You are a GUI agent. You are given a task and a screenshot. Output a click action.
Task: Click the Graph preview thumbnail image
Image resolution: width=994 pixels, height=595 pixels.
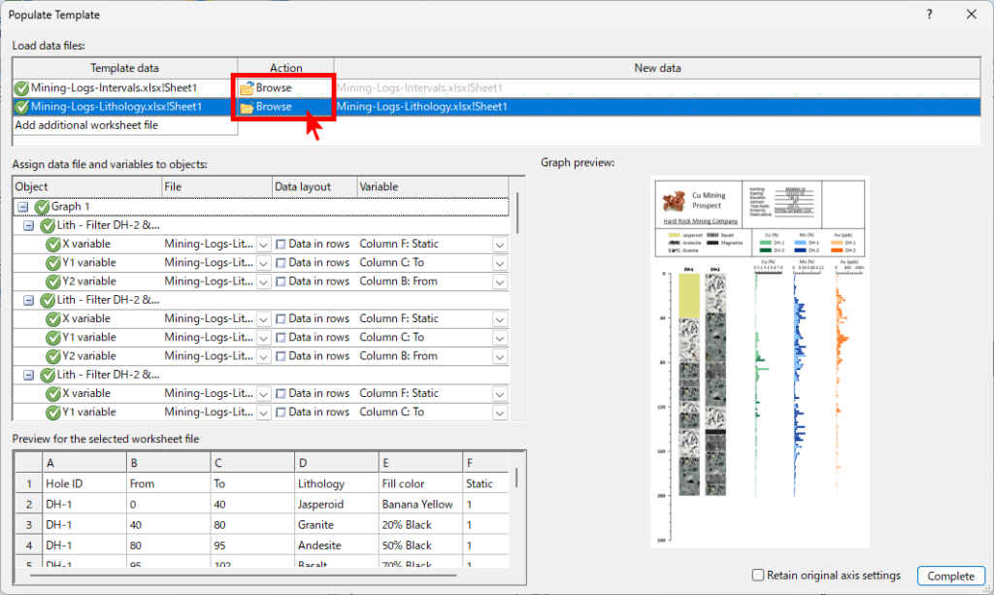[760, 361]
